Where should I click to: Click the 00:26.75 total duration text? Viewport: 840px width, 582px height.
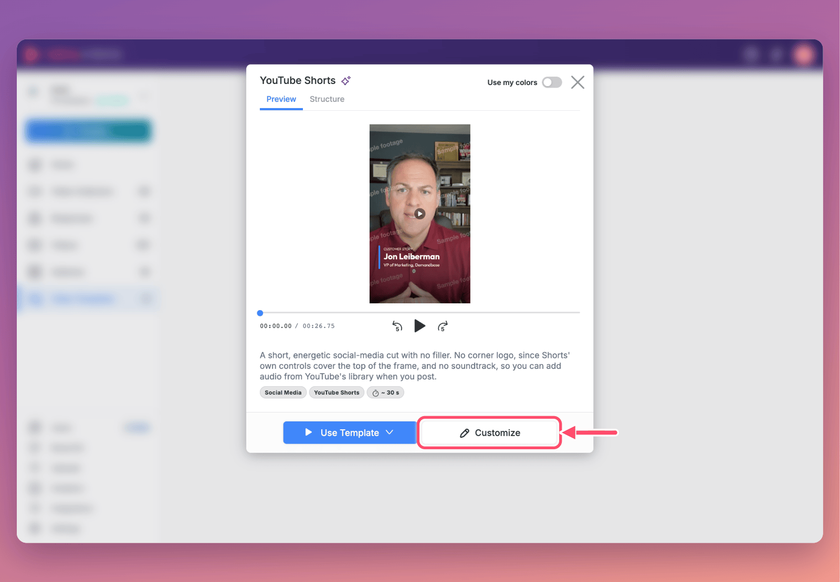click(x=319, y=326)
